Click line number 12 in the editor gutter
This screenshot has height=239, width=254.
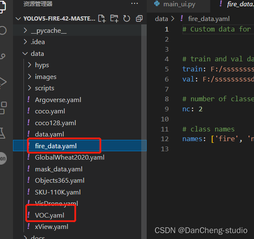point(165,139)
